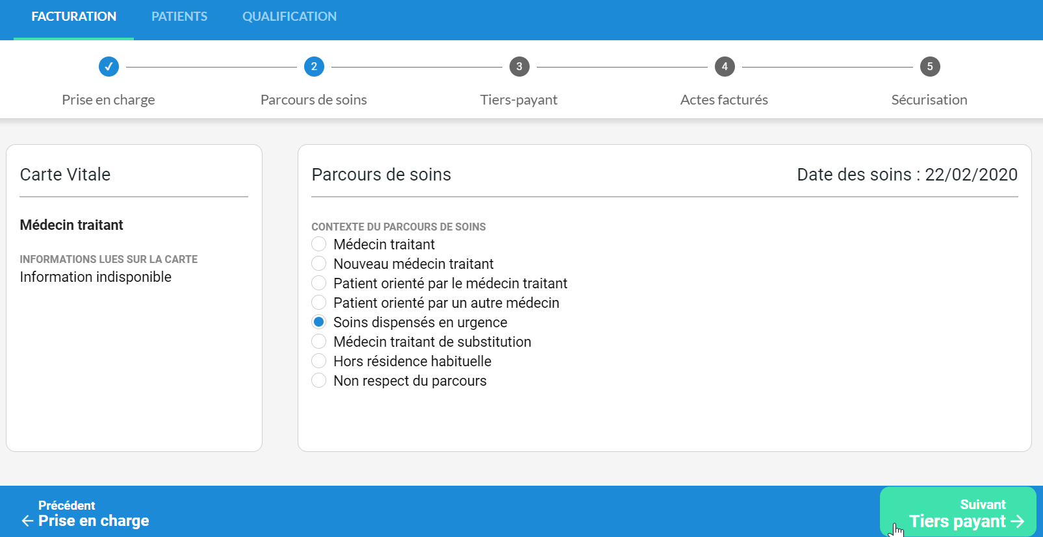The height and width of the screenshot is (537, 1043).
Task: Select Soins dispensés en urgence option
Action: coord(318,322)
